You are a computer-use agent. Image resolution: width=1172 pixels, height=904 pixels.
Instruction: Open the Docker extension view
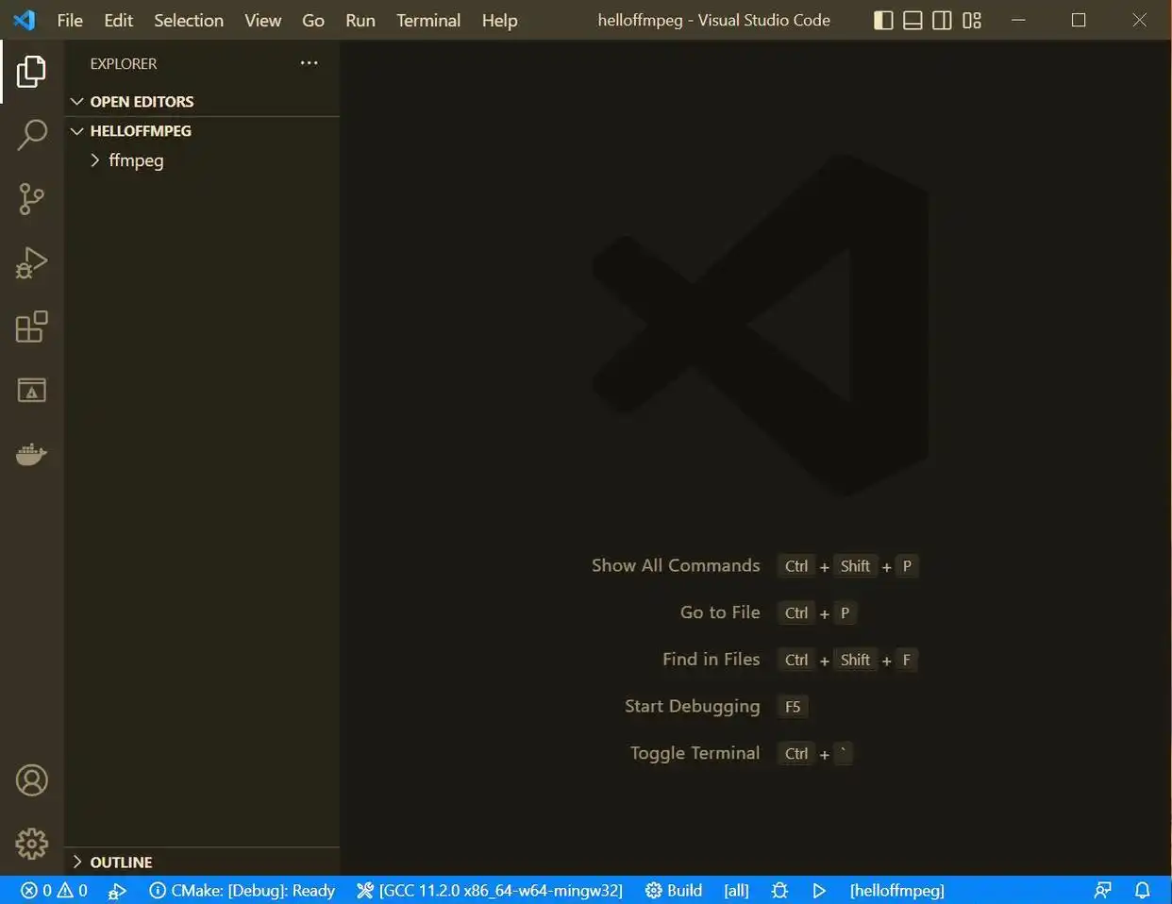click(x=32, y=454)
